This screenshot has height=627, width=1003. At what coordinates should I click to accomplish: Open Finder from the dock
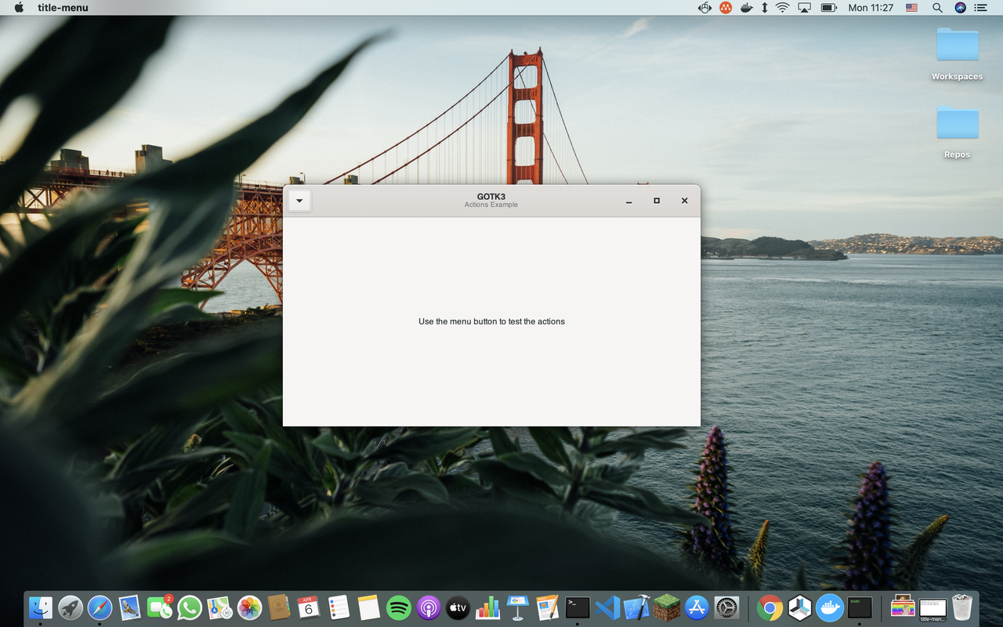41,607
